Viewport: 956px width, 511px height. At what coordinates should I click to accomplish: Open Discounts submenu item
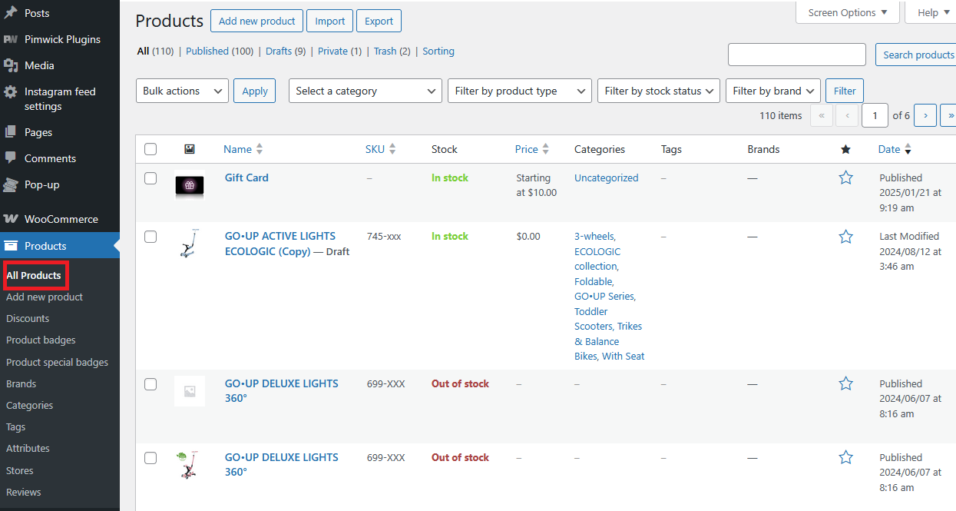[x=28, y=318]
